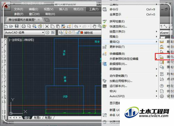Toggle the layer freeze sun icon
The height and width of the screenshot is (126, 174).
(x=70, y=33)
